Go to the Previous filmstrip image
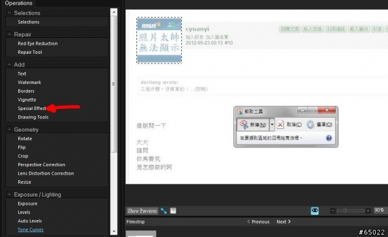The image size is (388, 237). click(x=258, y=222)
